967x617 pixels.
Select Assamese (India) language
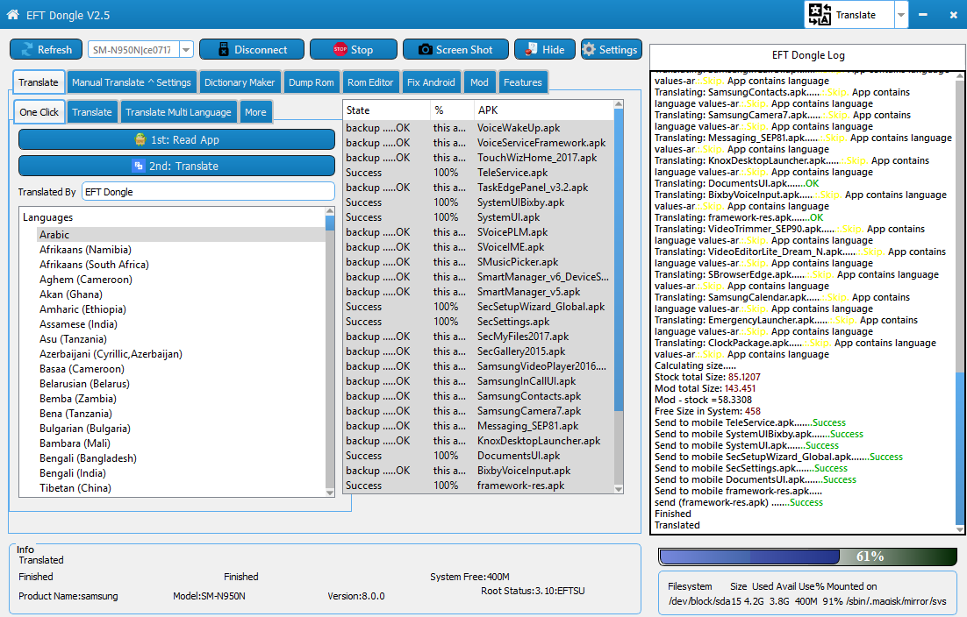[78, 324]
